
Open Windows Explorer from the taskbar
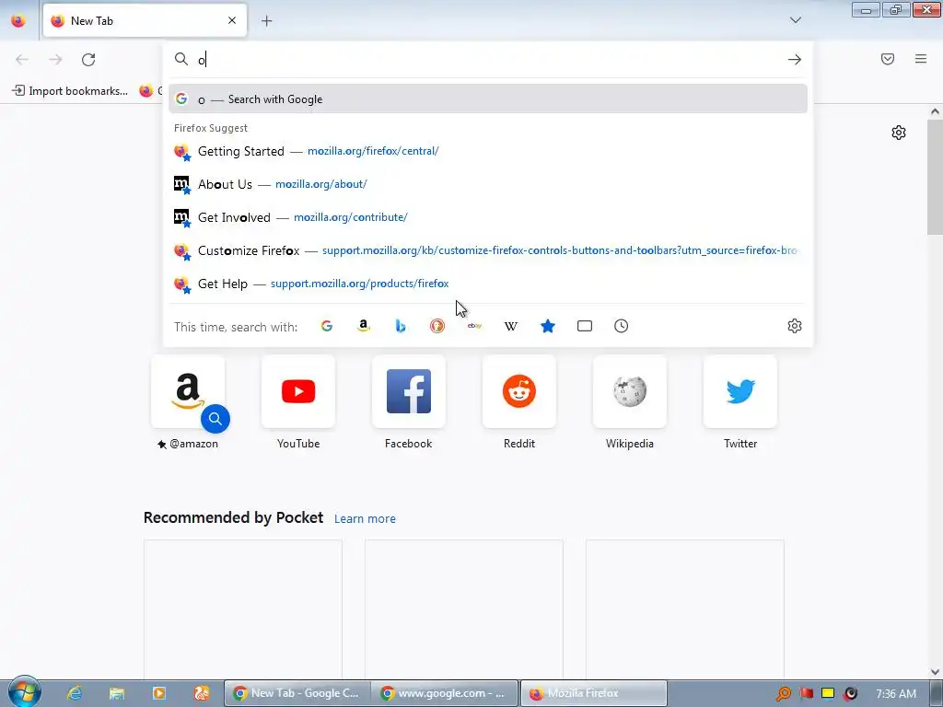[117, 693]
